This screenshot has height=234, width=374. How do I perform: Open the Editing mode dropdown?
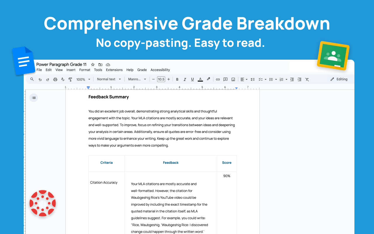pos(339,79)
